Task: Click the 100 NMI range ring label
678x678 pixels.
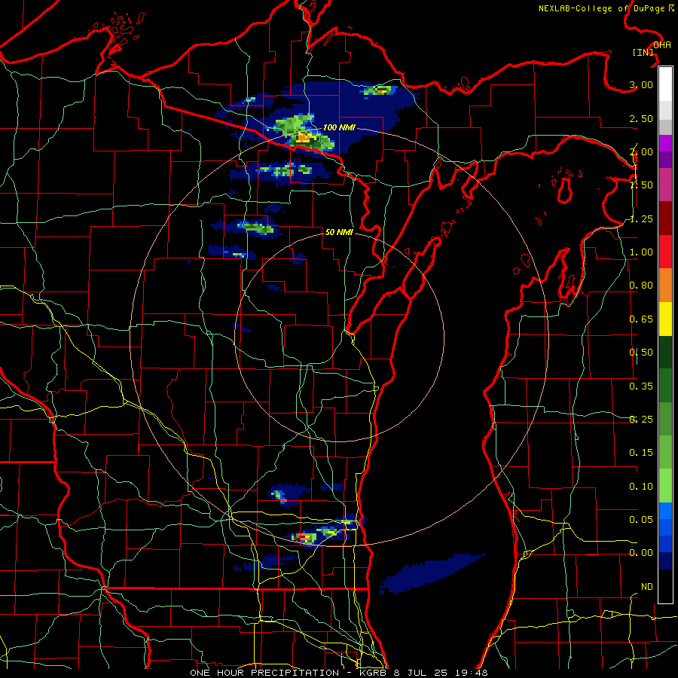Action: [x=339, y=127]
